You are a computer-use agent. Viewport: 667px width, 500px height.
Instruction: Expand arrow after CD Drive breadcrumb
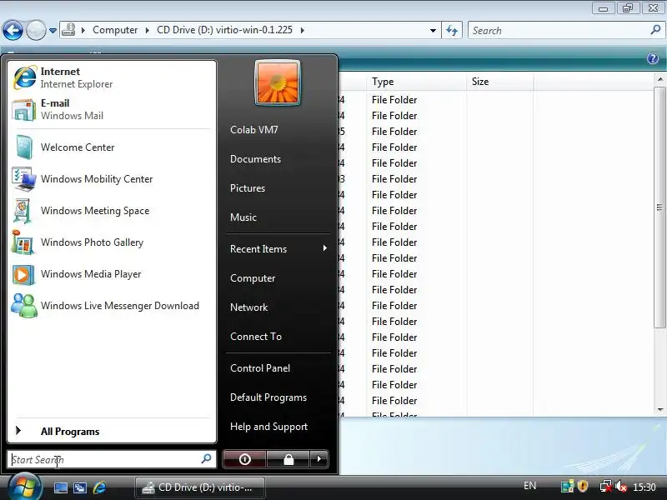[x=303, y=30]
